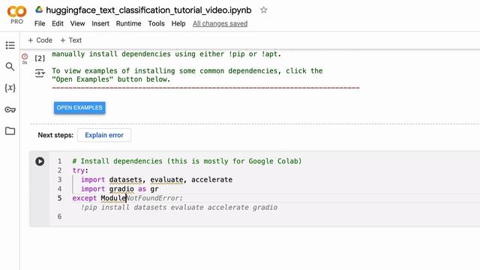The image size is (480, 270).
Task: Open the Edit menu
Action: [58, 23]
